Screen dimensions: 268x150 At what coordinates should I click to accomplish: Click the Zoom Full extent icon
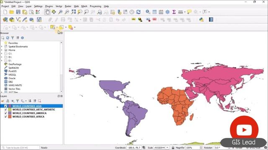click(x=74, y=12)
